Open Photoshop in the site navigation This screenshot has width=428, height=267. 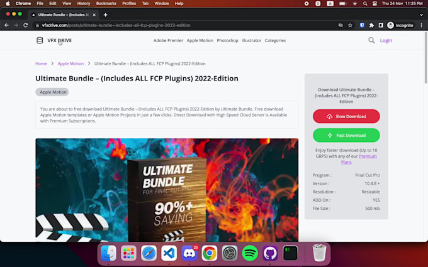(227, 40)
